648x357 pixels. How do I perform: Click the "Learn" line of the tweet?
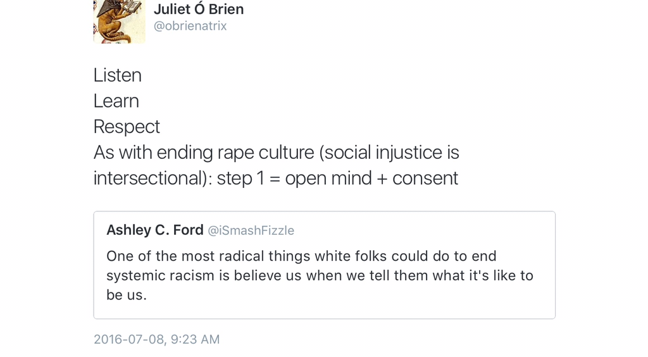pyautogui.click(x=116, y=101)
